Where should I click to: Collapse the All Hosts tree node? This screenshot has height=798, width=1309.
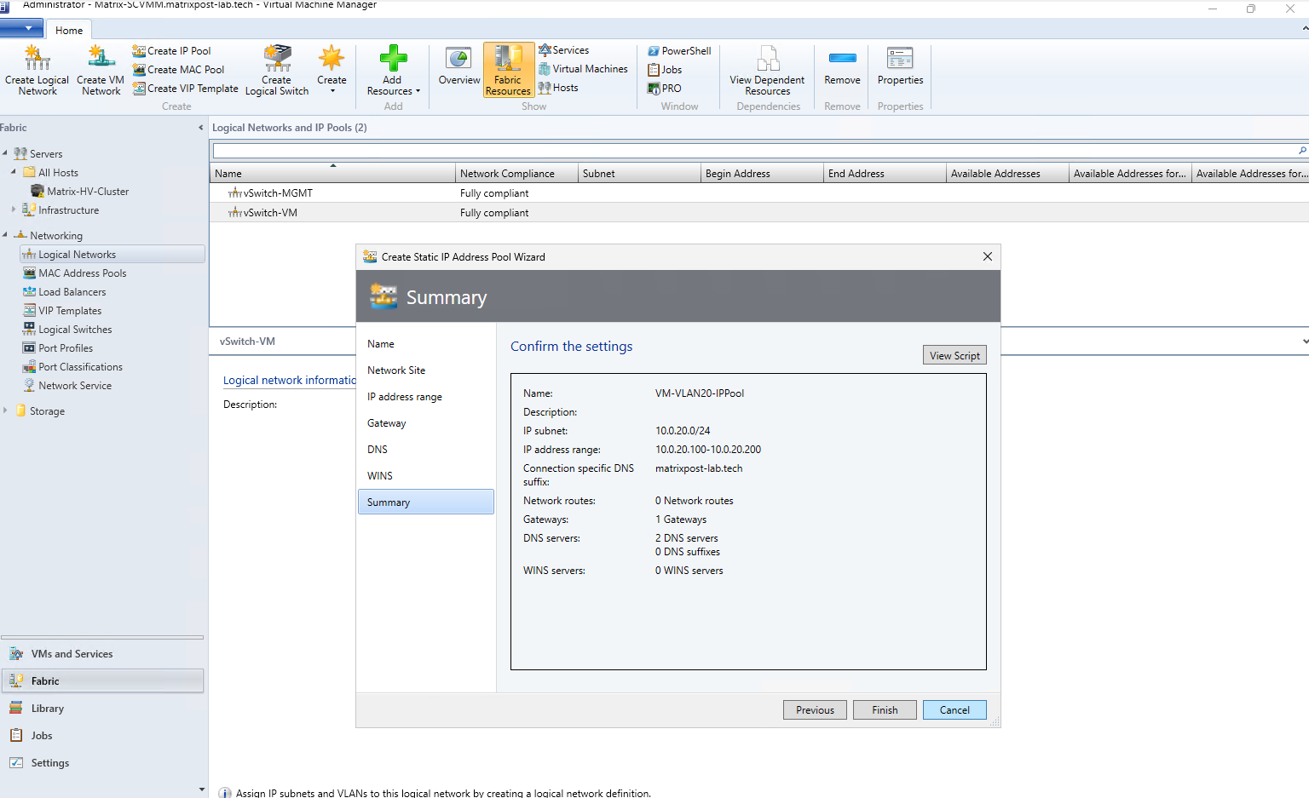tap(14, 172)
